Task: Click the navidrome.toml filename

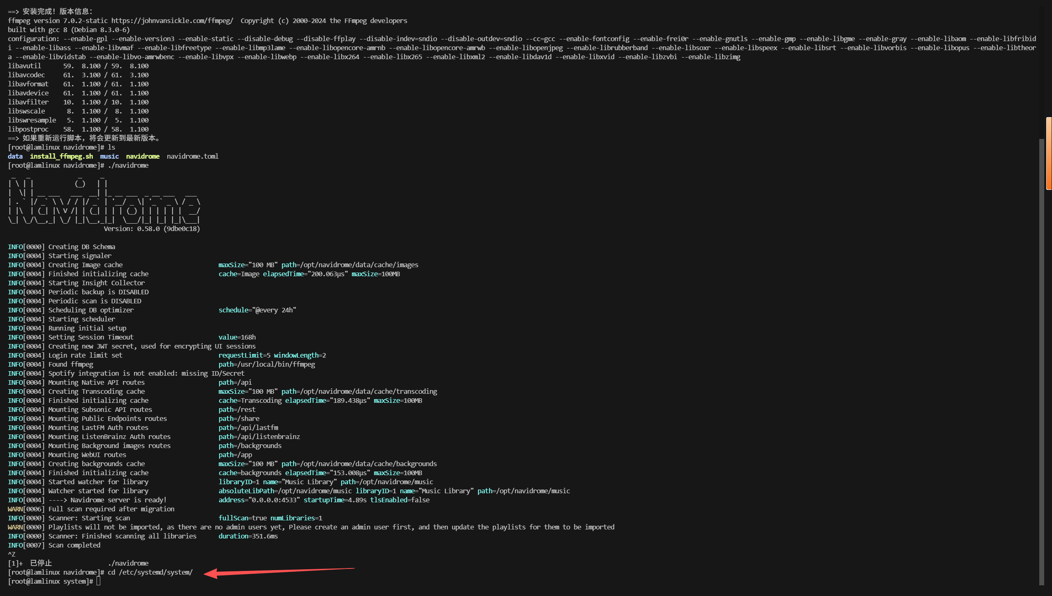Action: tap(192, 156)
